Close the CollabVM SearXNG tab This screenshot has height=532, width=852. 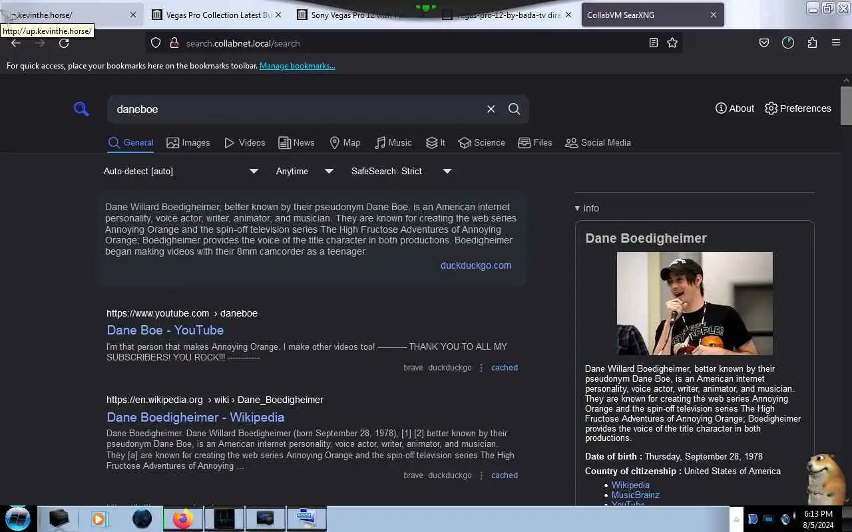point(713,15)
